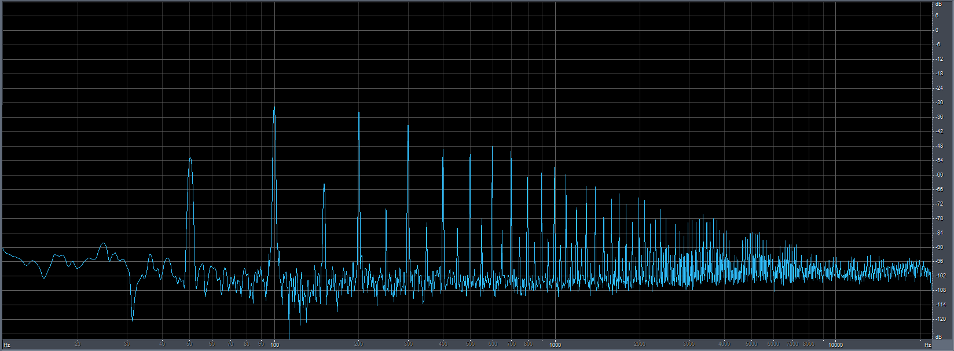
Task: Click the 1000 Hz label on frequency ruler
Action: coord(555,345)
